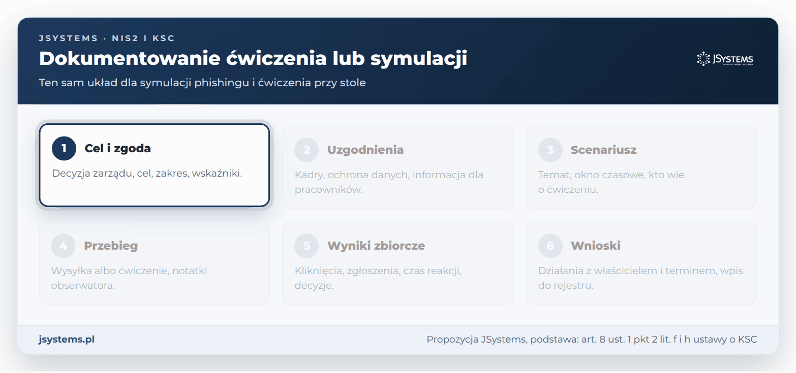Select the step 2 number badge

click(x=307, y=150)
